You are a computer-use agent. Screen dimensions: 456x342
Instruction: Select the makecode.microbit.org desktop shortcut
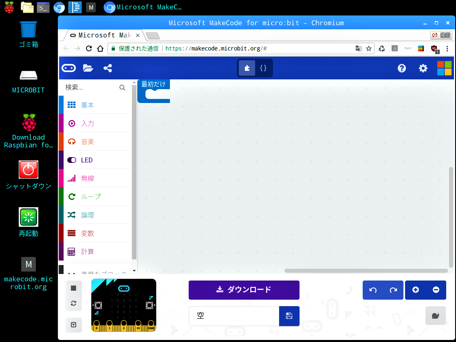pyautogui.click(x=29, y=274)
